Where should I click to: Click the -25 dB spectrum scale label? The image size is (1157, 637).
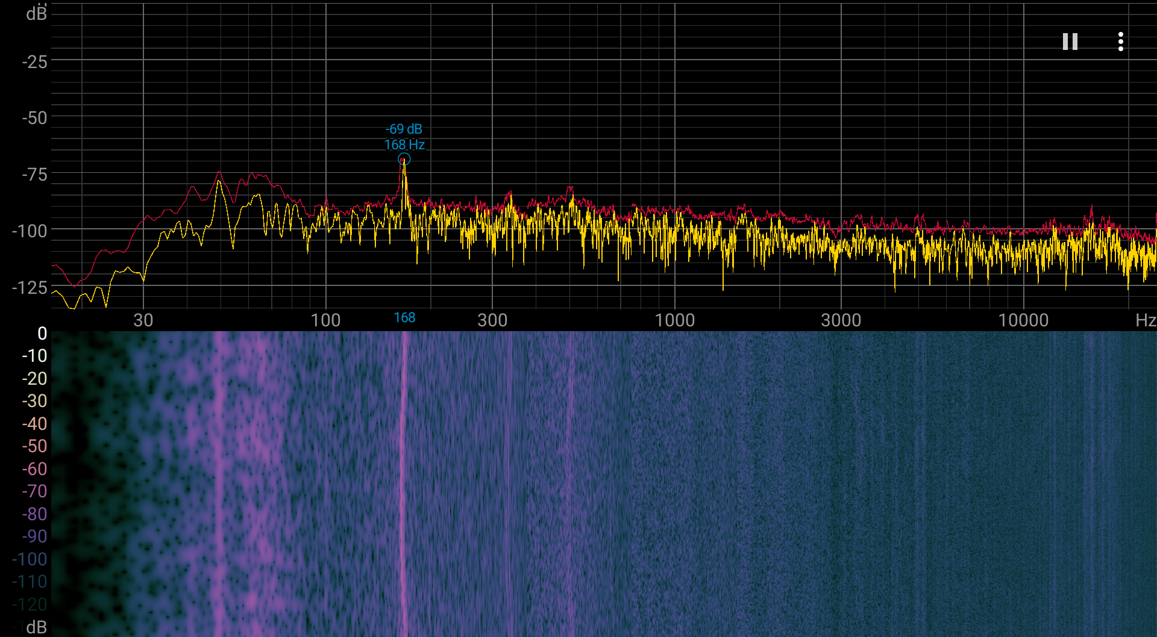click(x=34, y=61)
